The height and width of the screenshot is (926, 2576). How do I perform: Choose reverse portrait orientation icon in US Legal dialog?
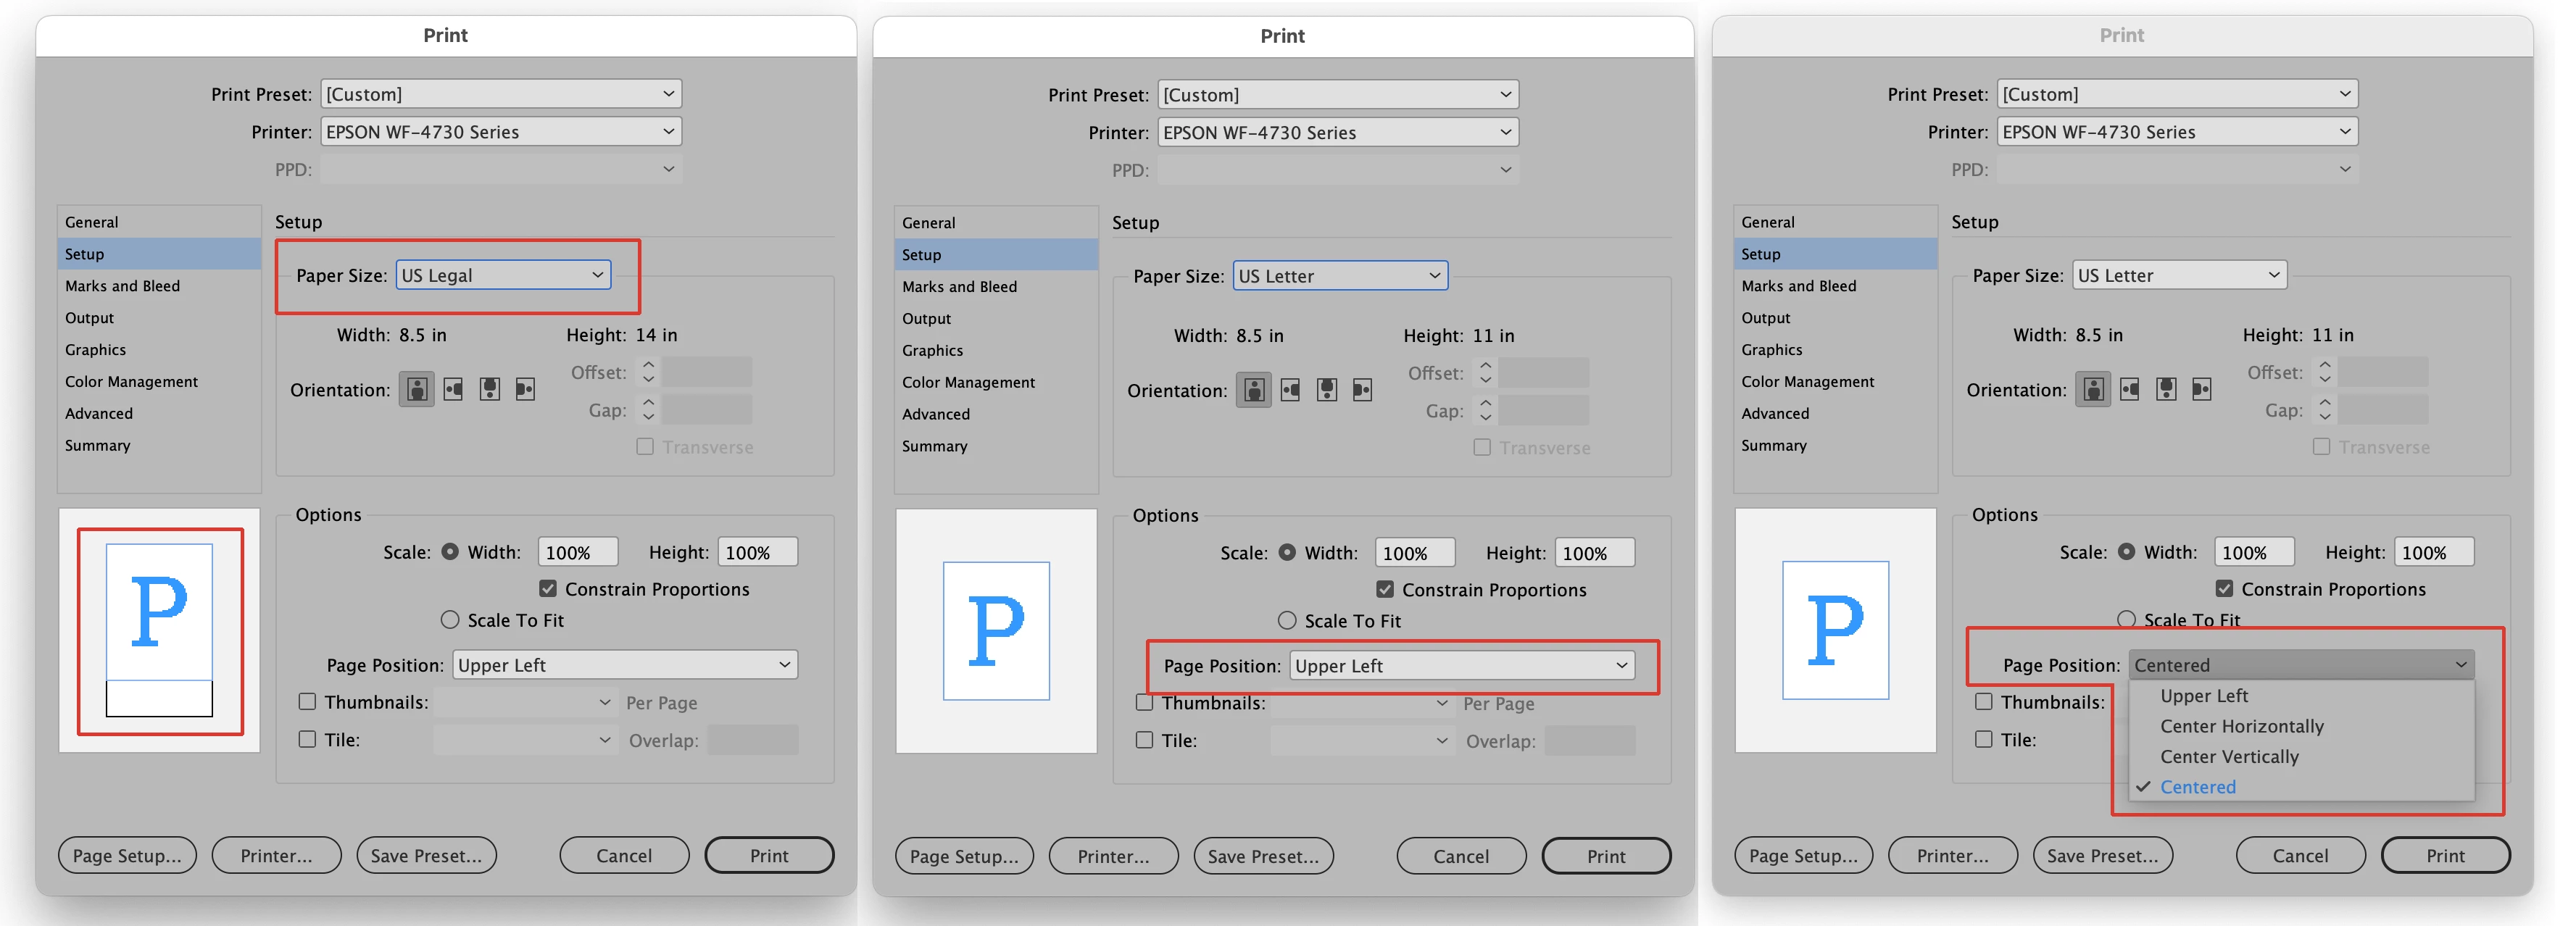[490, 389]
